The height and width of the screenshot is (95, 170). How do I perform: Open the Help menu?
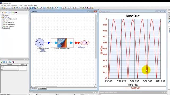(35, 6)
